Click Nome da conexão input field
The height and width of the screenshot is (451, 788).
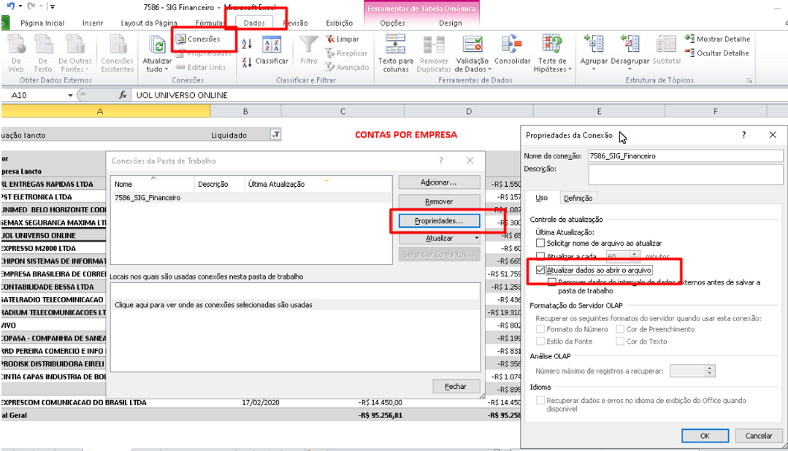point(686,155)
